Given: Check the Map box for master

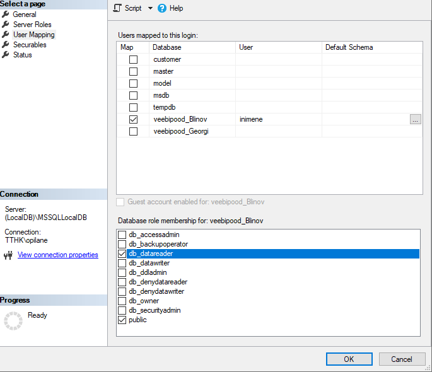Looking at the screenshot, I should (x=133, y=71).
